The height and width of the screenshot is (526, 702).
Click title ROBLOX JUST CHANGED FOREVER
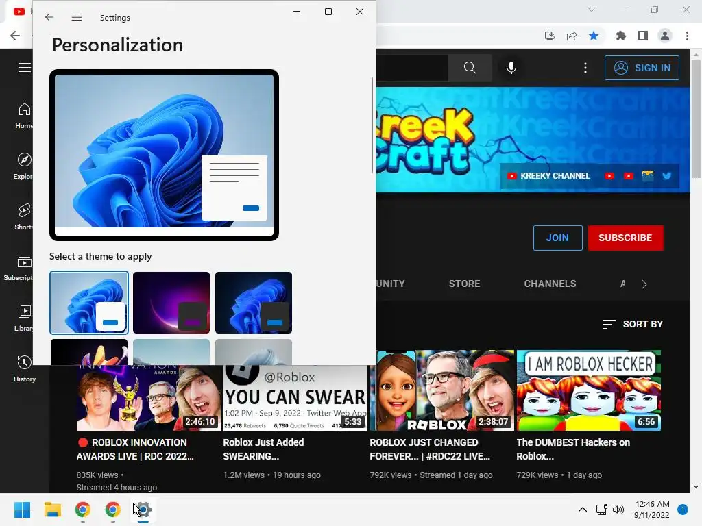click(430, 449)
